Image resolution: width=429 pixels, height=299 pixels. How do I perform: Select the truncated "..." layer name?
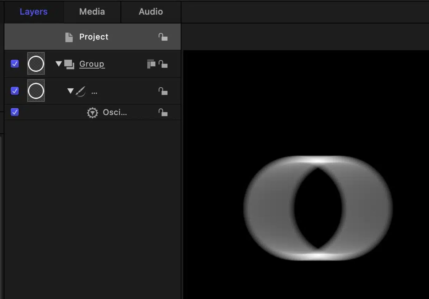[x=94, y=93]
